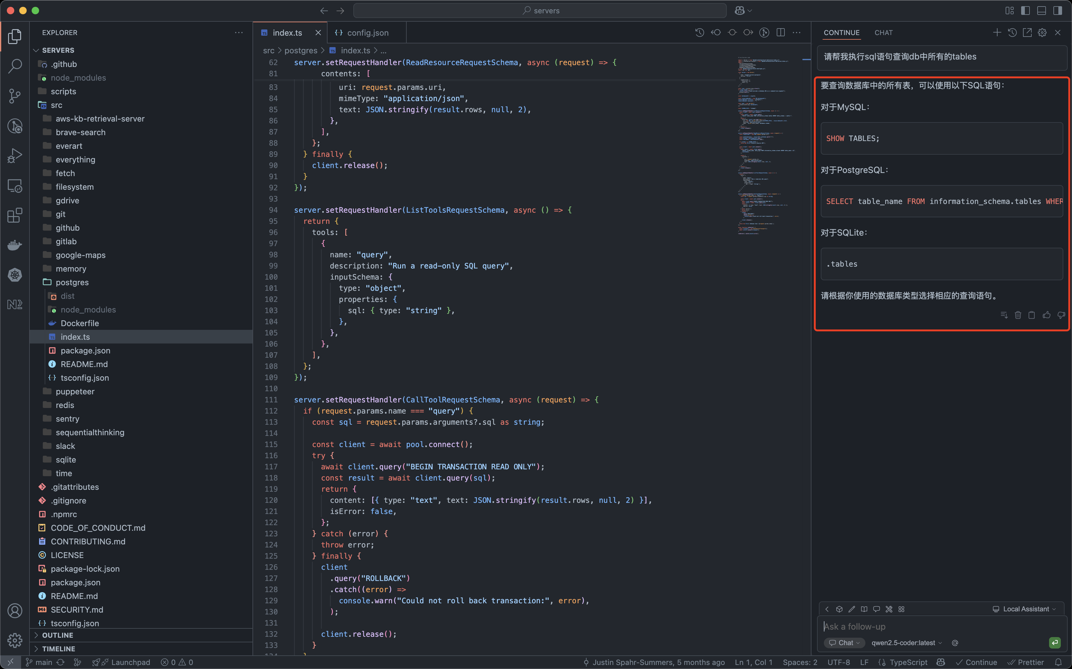Click the errors and warnings count
Image resolution: width=1072 pixels, height=669 pixels.
pos(177,662)
